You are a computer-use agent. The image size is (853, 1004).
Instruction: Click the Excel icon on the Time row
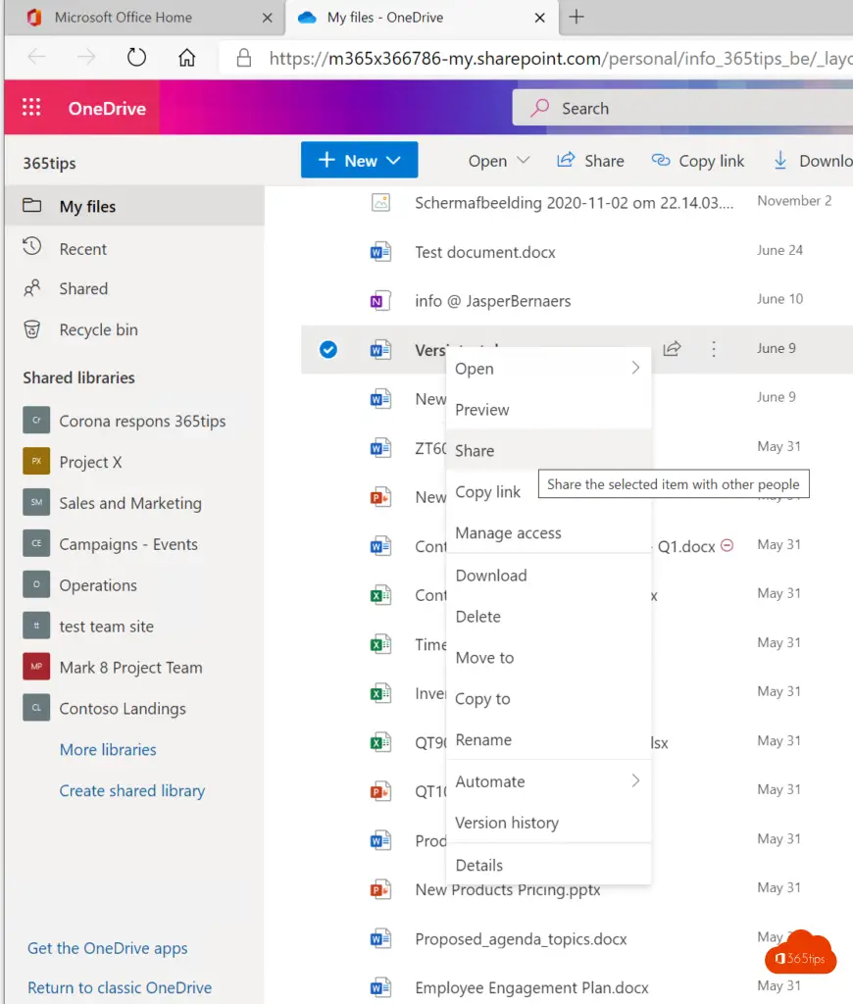380,644
